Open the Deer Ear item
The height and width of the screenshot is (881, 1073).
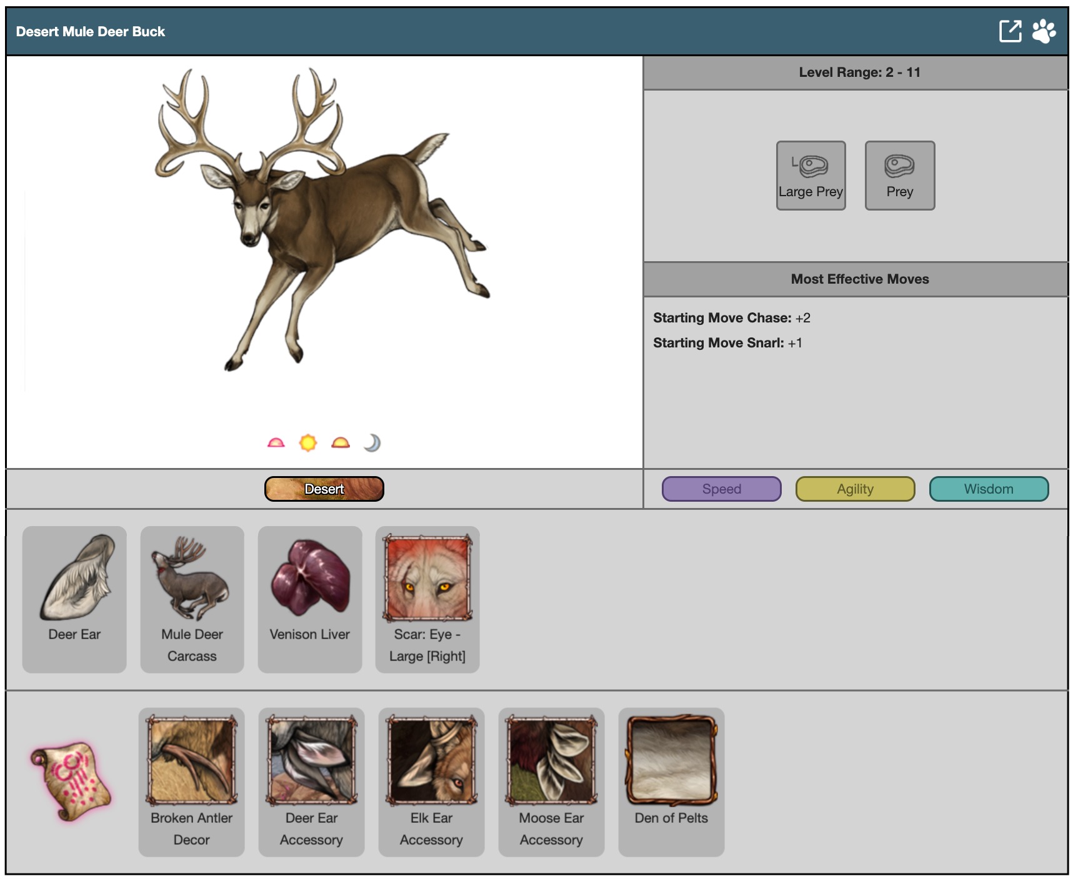pos(74,599)
